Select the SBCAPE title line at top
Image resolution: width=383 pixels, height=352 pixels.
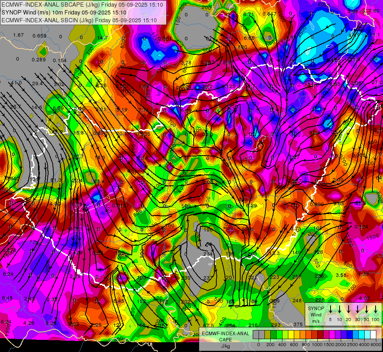(83, 5)
